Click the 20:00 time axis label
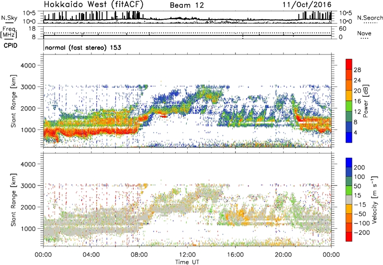Viewport: 383px width, 265px height. coord(283,255)
